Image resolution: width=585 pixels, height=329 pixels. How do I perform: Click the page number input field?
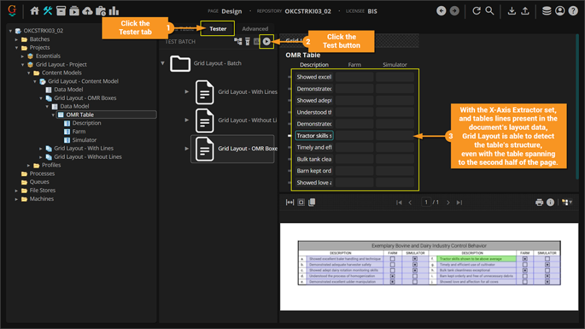[x=426, y=202]
